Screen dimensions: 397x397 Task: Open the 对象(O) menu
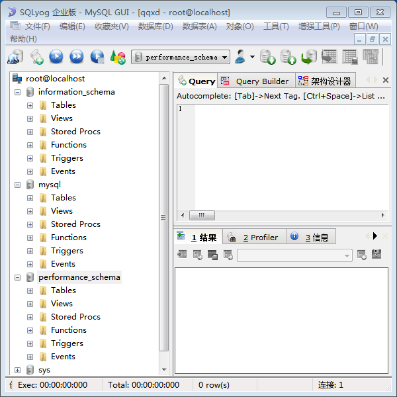[240, 26]
